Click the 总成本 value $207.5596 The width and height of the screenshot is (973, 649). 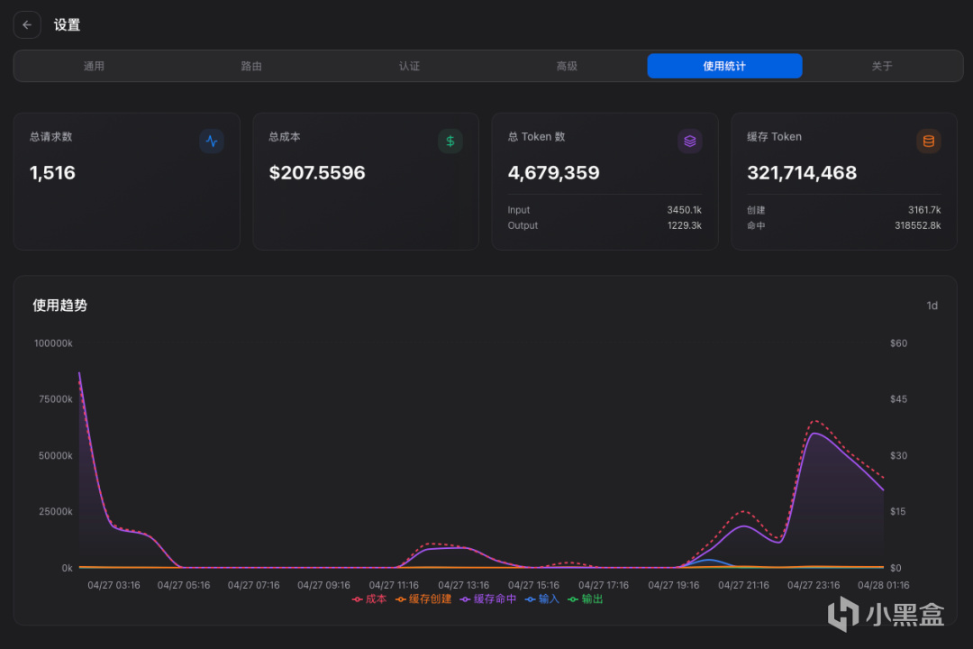[317, 172]
